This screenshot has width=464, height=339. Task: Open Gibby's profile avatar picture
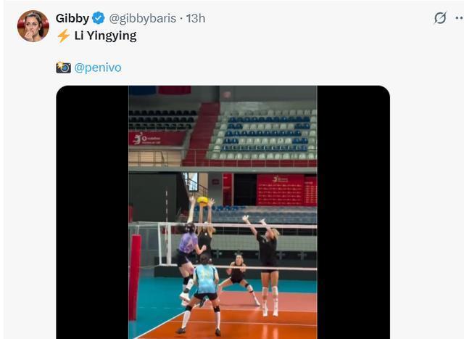point(33,26)
